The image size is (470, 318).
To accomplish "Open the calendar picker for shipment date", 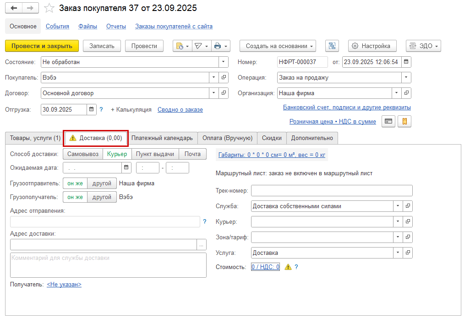I will (91, 109).
